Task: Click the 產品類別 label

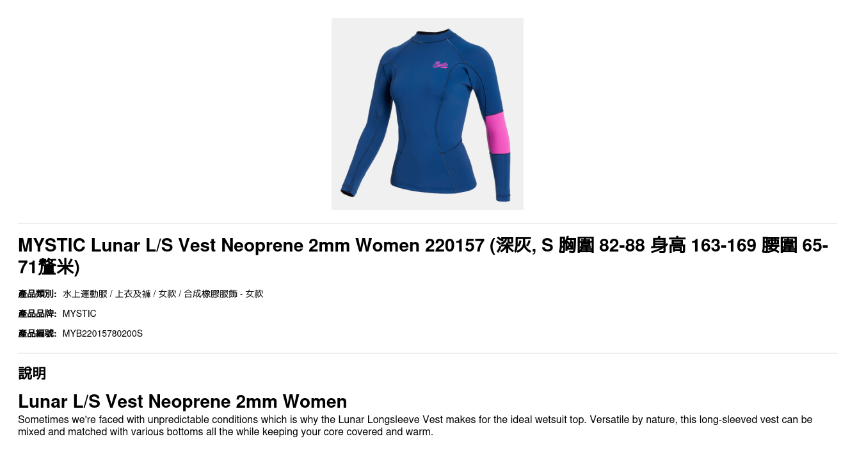Action: pyautogui.click(x=37, y=294)
